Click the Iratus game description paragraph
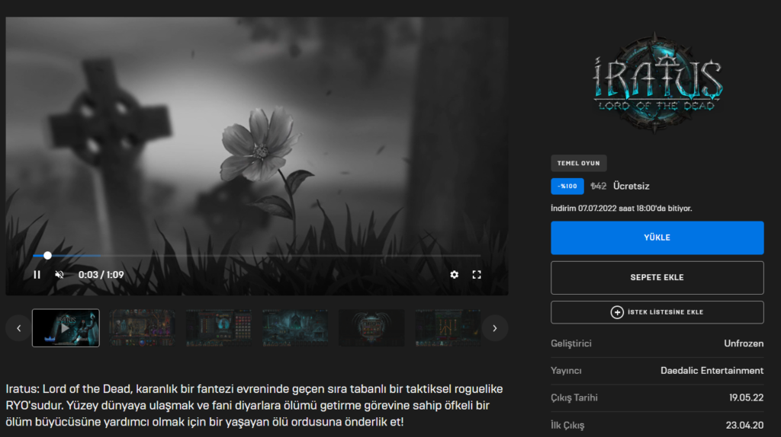The width and height of the screenshot is (781, 437). tap(255, 405)
